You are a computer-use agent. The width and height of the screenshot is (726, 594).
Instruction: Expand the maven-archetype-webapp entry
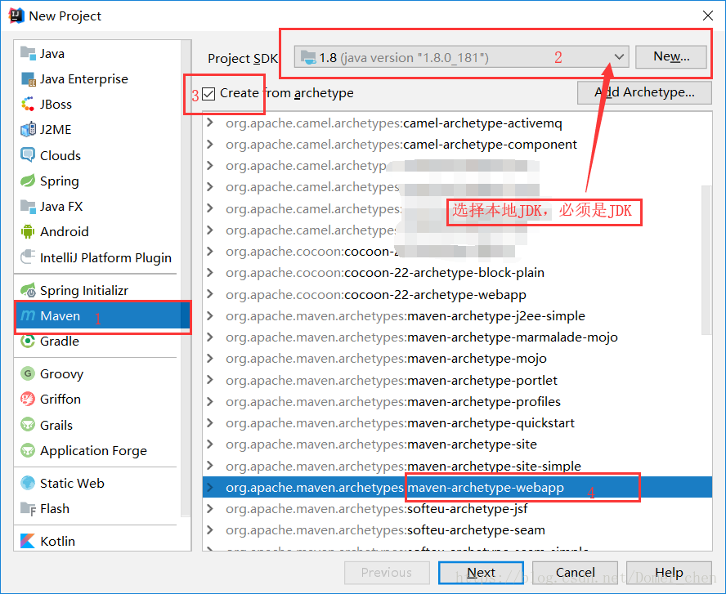tap(210, 487)
